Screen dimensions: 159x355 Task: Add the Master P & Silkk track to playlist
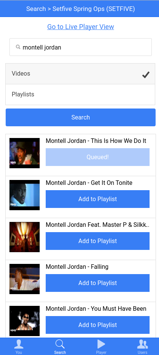point(97,241)
